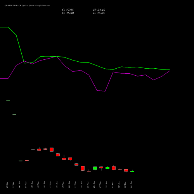
Task: Click the 03 Dec date label
Action: 125,185
